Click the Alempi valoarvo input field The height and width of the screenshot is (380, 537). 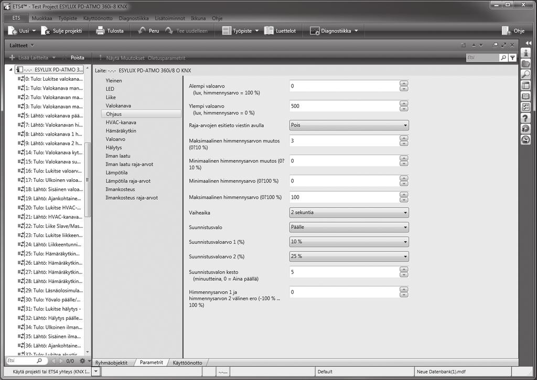[344, 86]
